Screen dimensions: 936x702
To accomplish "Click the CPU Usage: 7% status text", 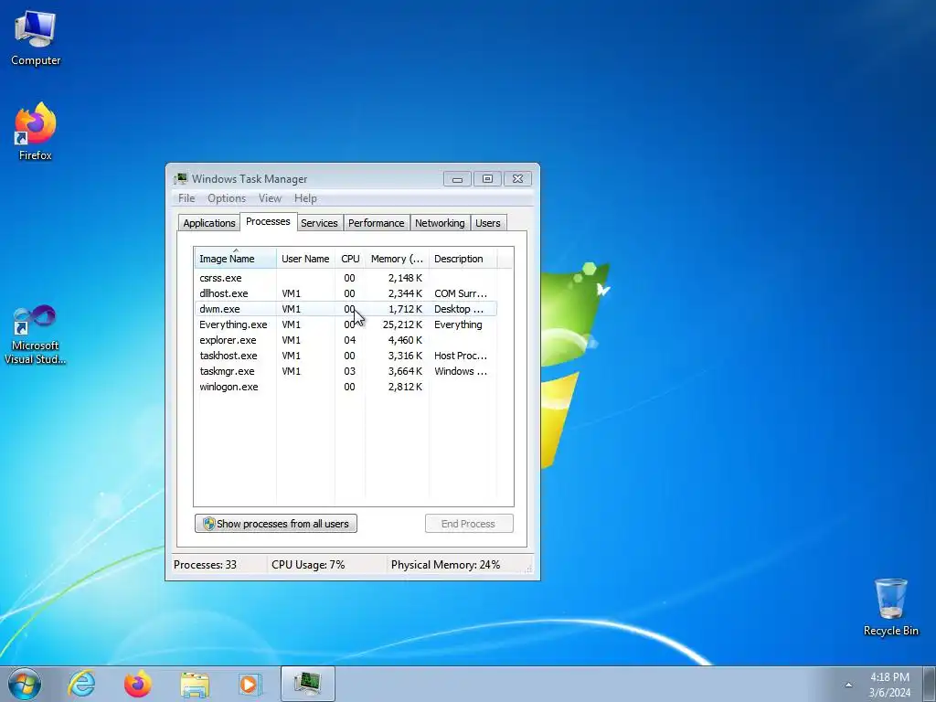I will tap(308, 564).
